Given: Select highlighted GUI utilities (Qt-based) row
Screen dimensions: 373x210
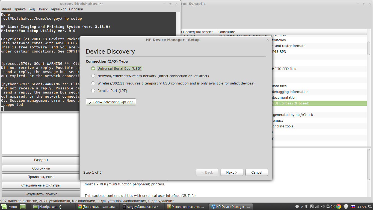Looking at the screenshot, I should [x=319, y=103].
